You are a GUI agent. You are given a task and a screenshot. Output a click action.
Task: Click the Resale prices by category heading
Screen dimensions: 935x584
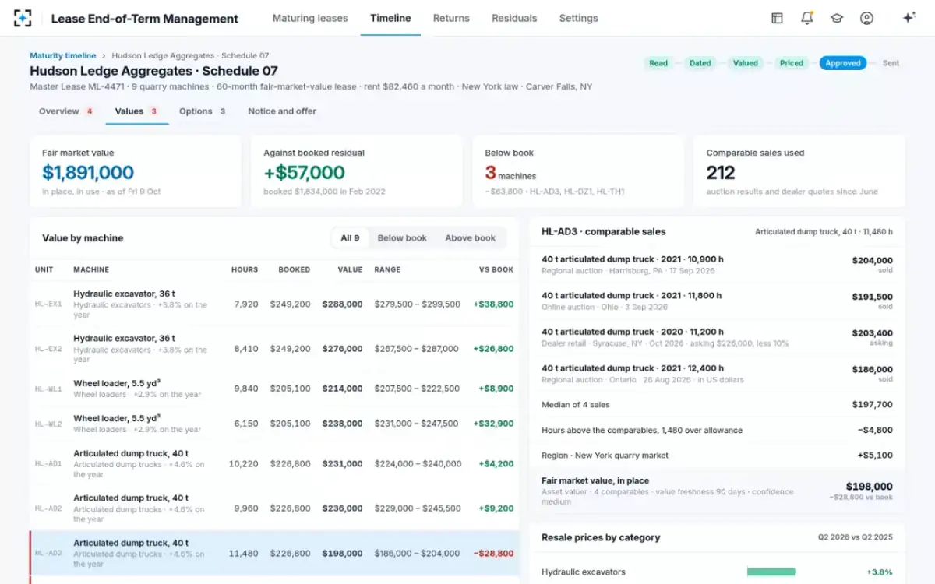click(601, 537)
